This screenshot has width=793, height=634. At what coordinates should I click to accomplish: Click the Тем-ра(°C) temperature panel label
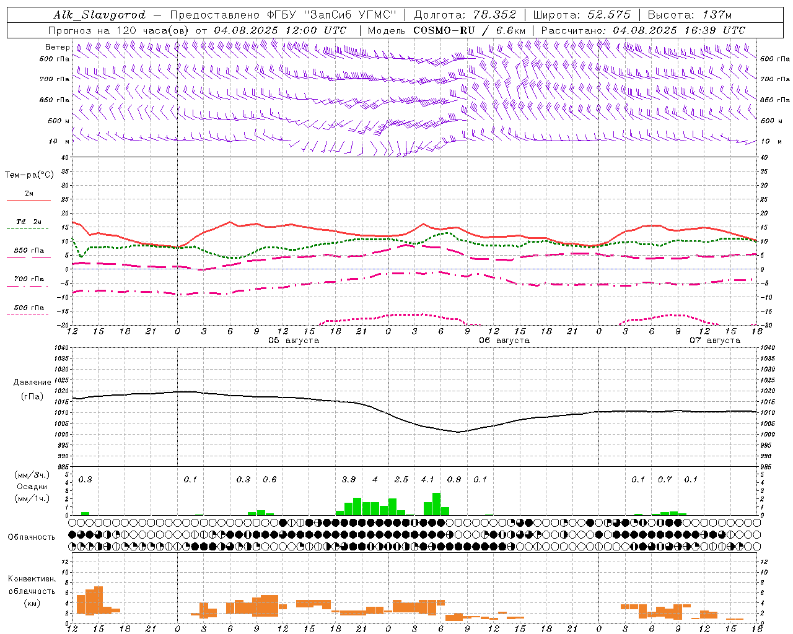pyautogui.click(x=29, y=175)
